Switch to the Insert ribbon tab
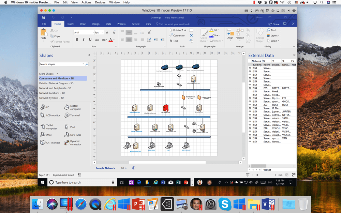341x213 pixels. tap(70, 24)
